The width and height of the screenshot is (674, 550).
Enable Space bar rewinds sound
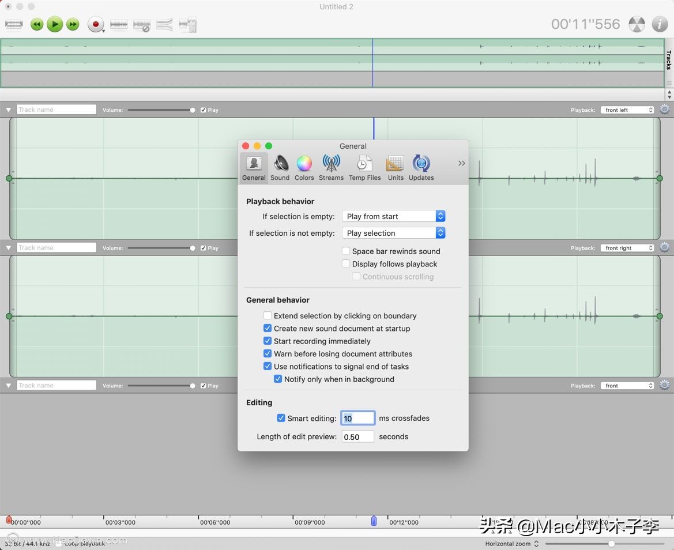click(345, 251)
